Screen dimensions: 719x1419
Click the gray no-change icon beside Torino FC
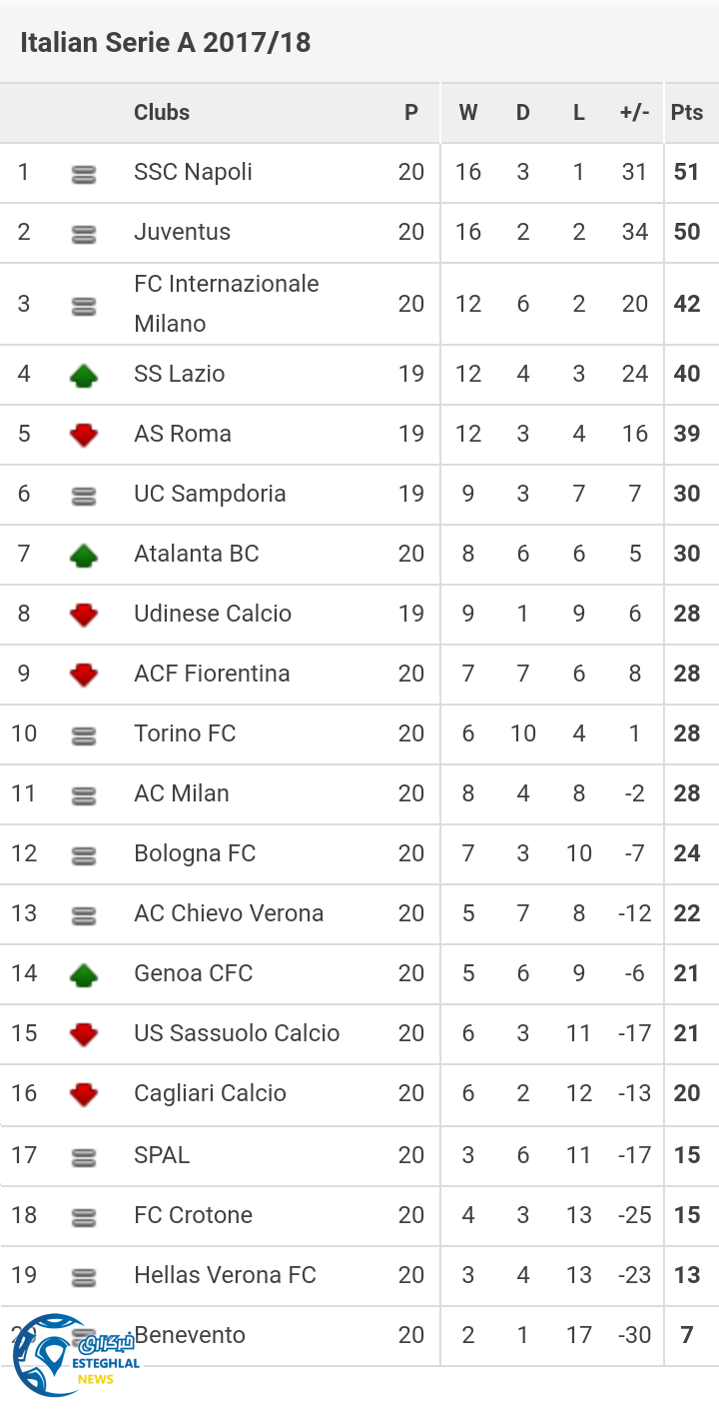pyautogui.click(x=84, y=736)
